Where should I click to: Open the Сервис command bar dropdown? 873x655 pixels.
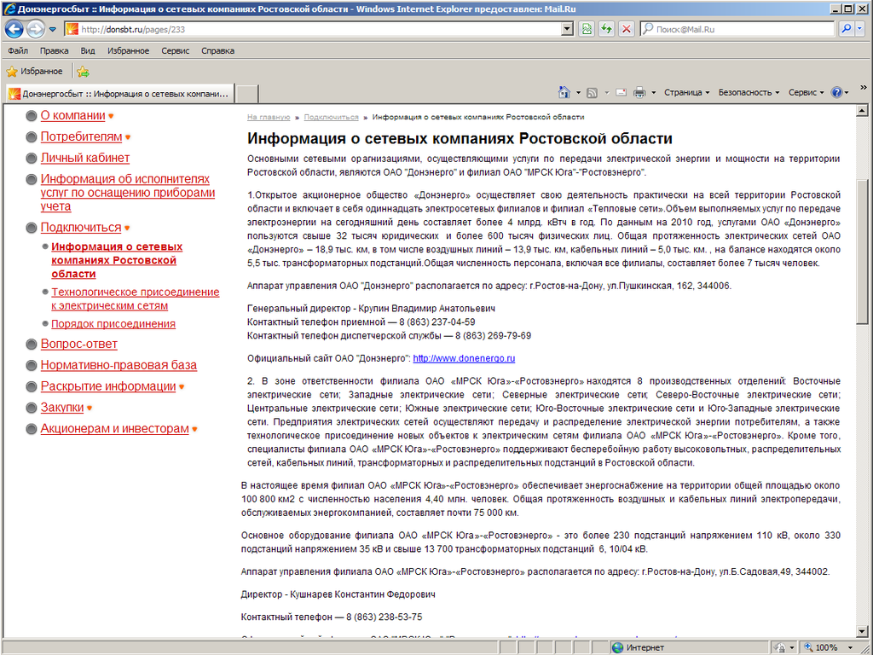[x=806, y=92]
